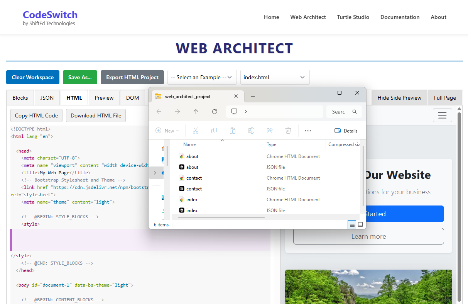468x304 pixels.
Task: Open the index.html page dropdown
Action: point(275,77)
